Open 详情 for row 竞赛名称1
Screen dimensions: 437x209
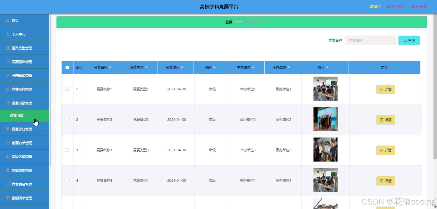[386, 89]
